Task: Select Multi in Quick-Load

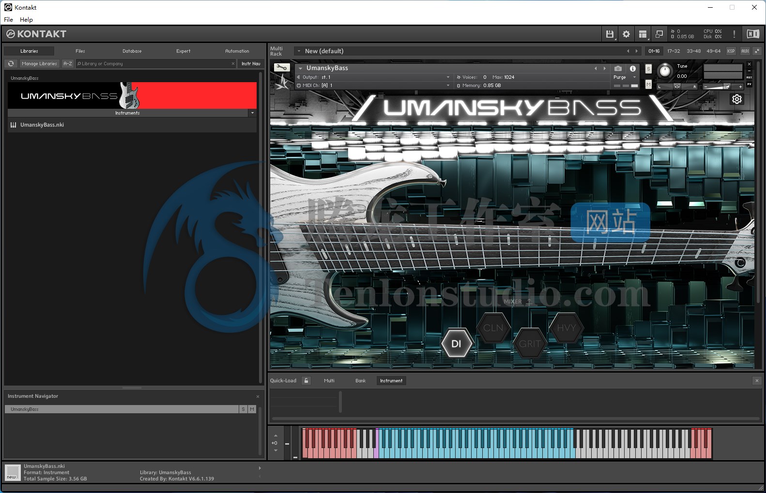Action: pyautogui.click(x=329, y=381)
